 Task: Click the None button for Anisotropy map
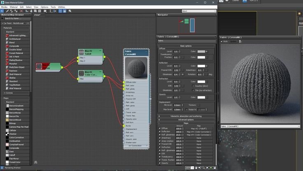[199, 138]
